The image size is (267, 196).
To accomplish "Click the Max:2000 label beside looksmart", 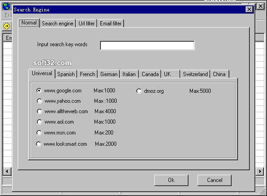I will click(x=106, y=144).
